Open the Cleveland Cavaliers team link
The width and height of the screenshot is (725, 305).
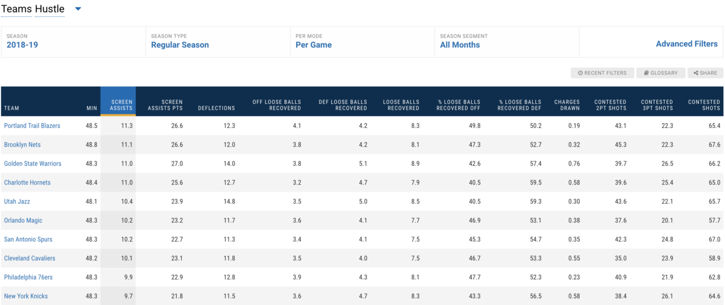point(30,258)
